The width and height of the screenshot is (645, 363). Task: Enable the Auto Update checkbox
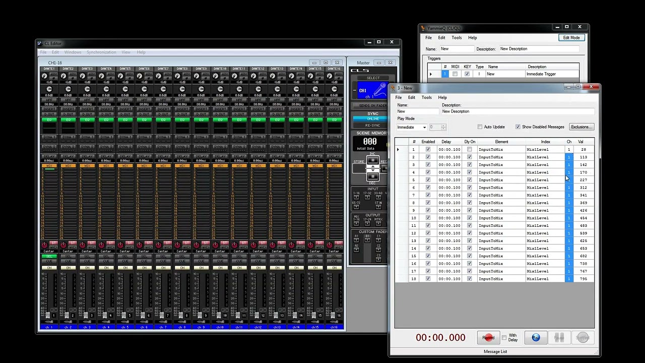[480, 127]
